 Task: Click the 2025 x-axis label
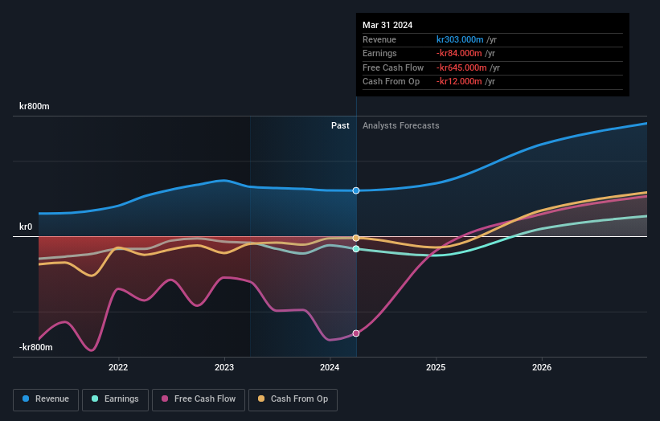tap(436, 367)
